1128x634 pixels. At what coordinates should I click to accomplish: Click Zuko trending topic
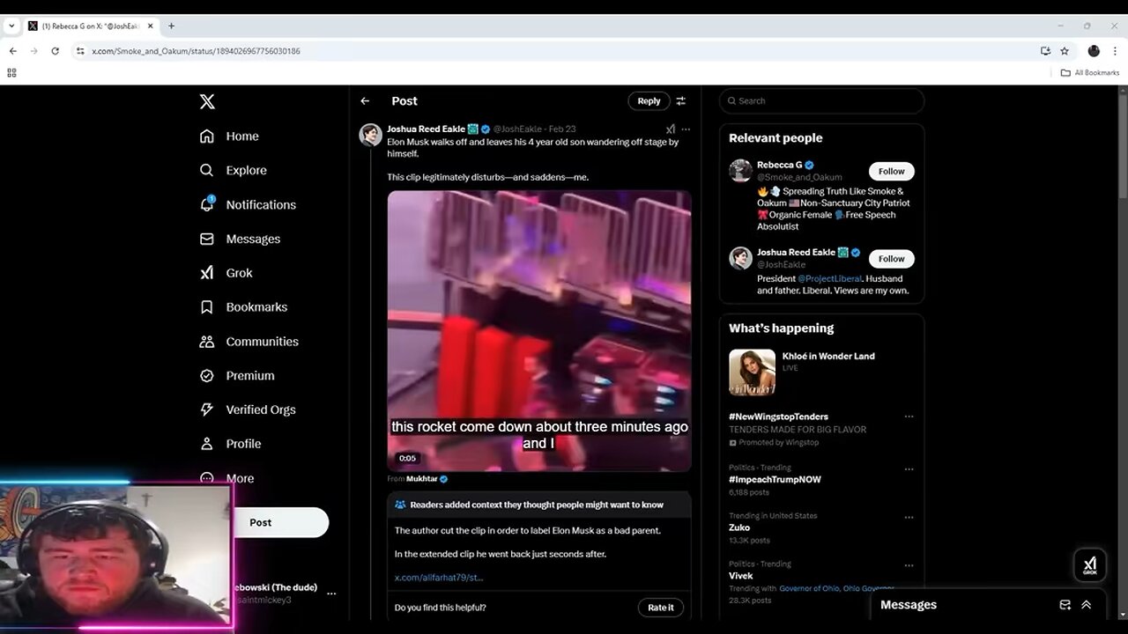pyautogui.click(x=739, y=528)
